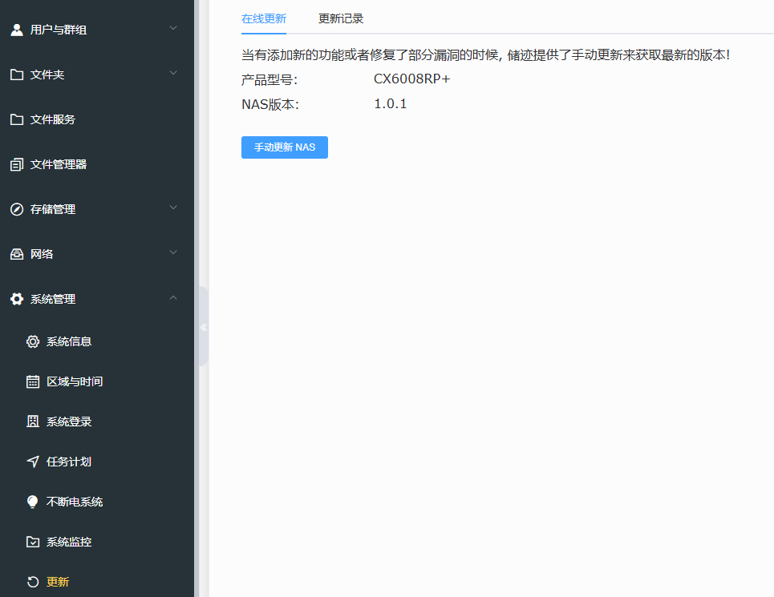Click the 文件夹 folder icon
Viewport: 774px width, 597px height.
pyautogui.click(x=15, y=73)
